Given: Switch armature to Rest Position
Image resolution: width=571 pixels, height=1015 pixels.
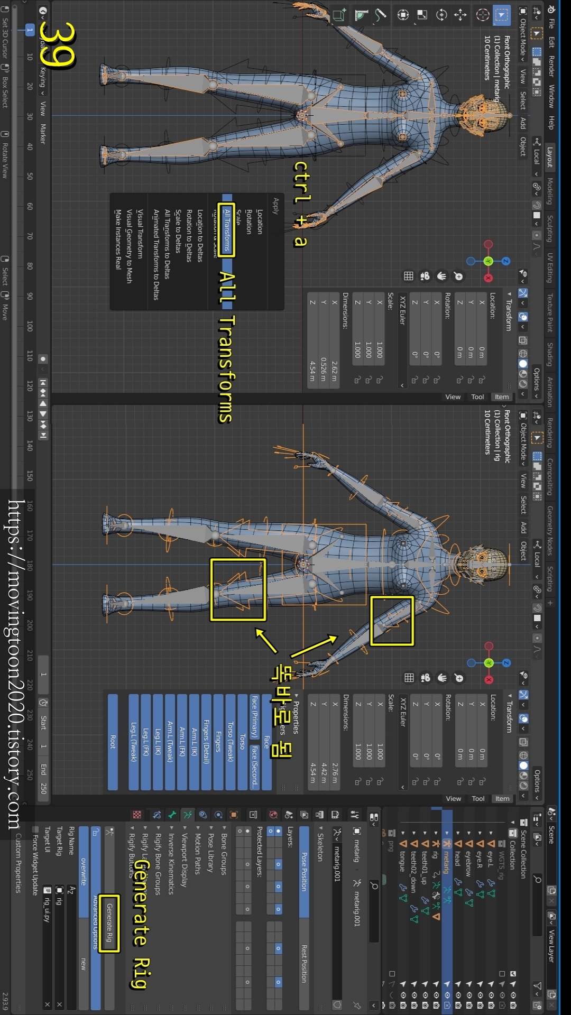Looking at the screenshot, I should tap(304, 964).
